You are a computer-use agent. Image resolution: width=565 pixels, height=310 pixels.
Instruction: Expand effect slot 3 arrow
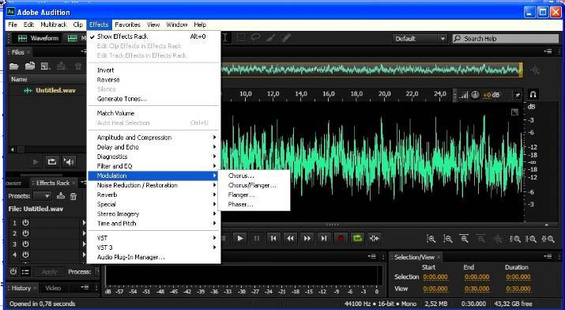coord(84,244)
